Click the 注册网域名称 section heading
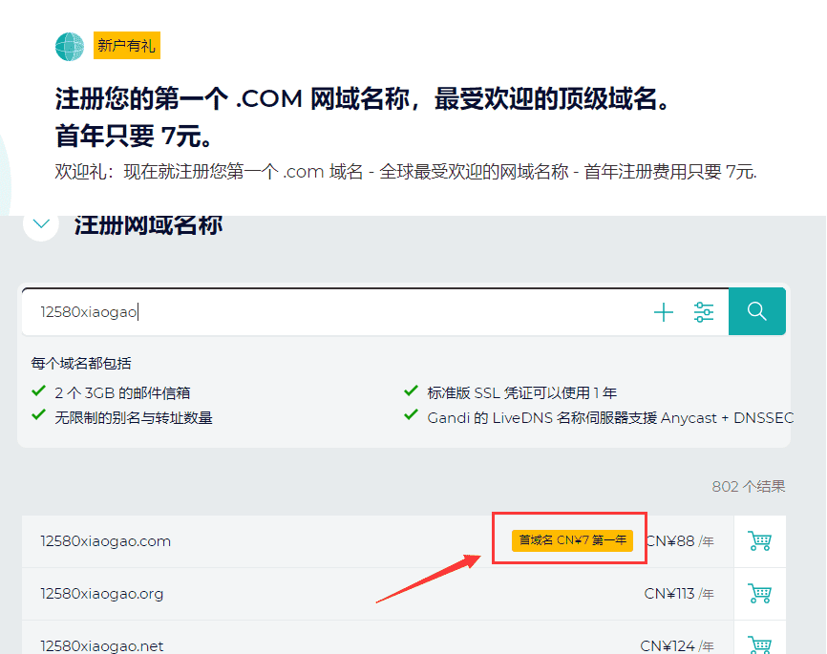827x654 pixels. click(148, 225)
